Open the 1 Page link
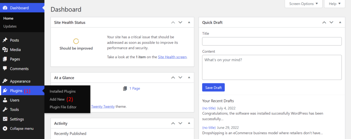The height and width of the screenshot is (139, 351). point(135,88)
